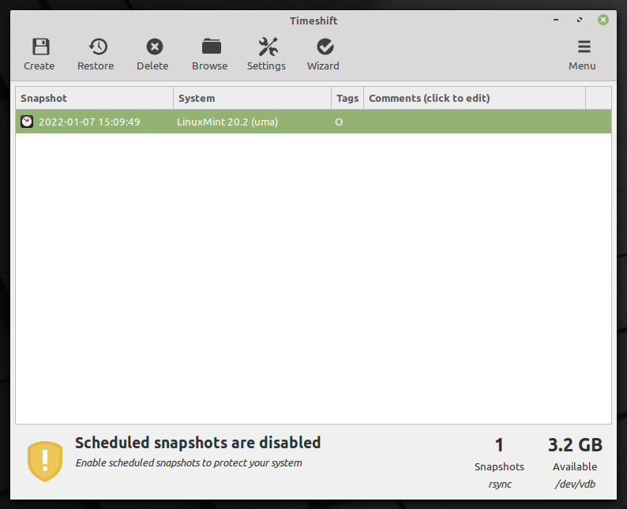Browse the snapshot files
The height and width of the screenshot is (509, 627).
[x=210, y=54]
